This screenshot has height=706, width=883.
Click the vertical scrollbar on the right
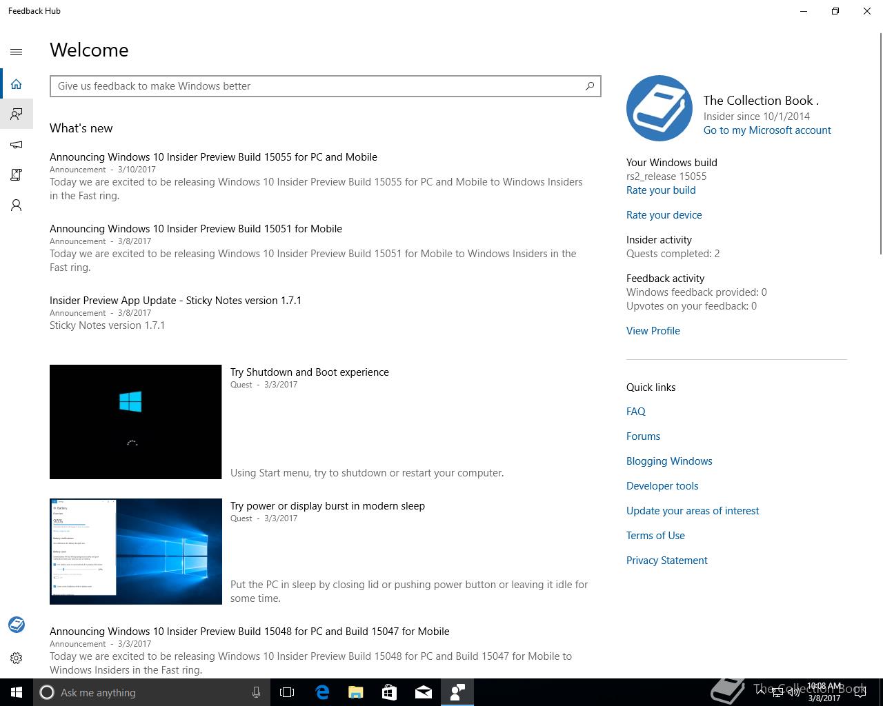pos(881,143)
